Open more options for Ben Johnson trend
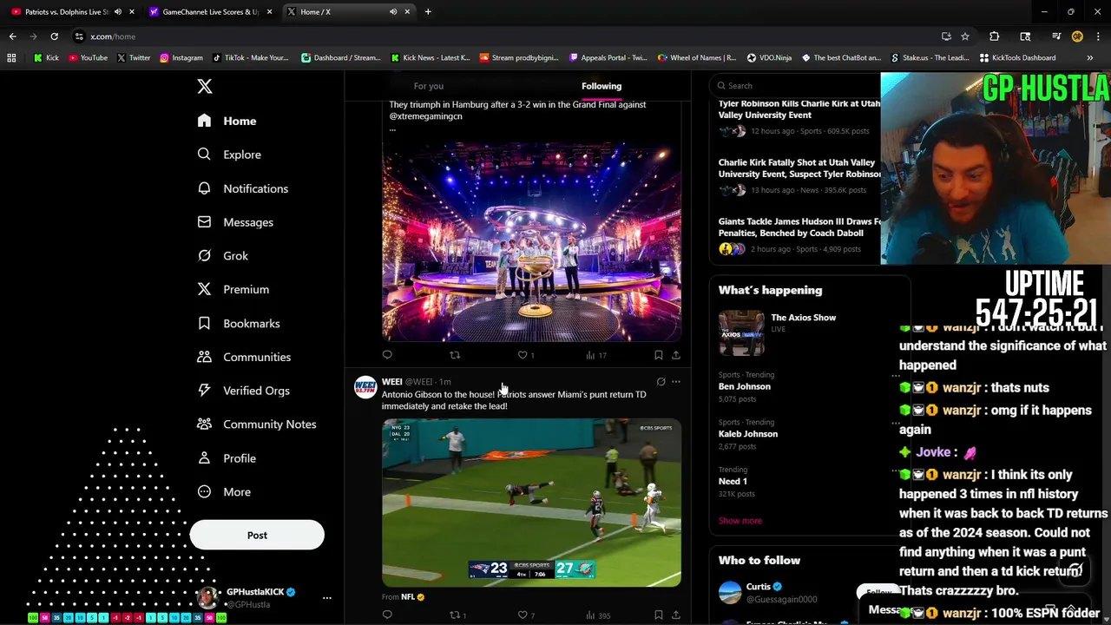Viewport: 1111px width, 625px height. click(x=895, y=376)
